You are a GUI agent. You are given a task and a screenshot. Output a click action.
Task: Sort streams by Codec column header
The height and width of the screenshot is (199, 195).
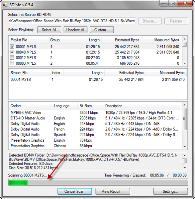[x=30, y=106]
